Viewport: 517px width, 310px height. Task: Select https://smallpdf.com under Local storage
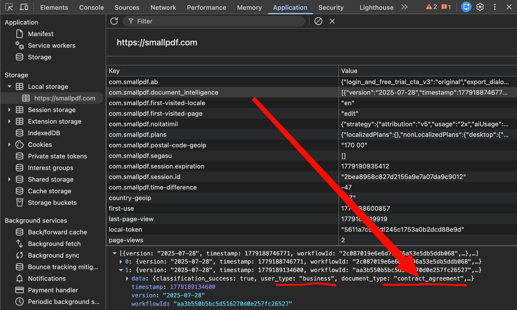(x=65, y=98)
